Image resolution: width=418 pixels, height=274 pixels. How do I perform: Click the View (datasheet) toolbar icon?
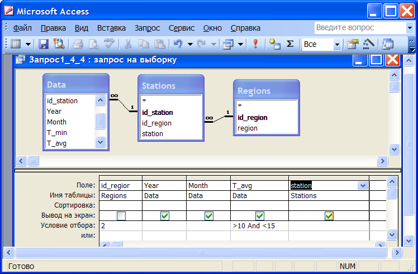tap(16, 44)
